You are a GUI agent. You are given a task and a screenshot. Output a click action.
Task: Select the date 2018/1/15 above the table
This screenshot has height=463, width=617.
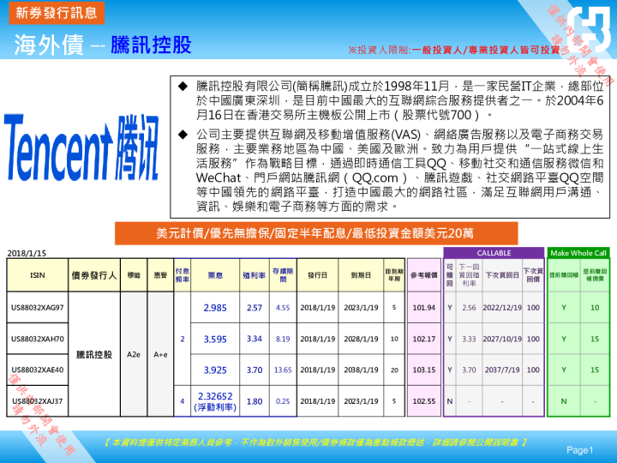coord(27,253)
